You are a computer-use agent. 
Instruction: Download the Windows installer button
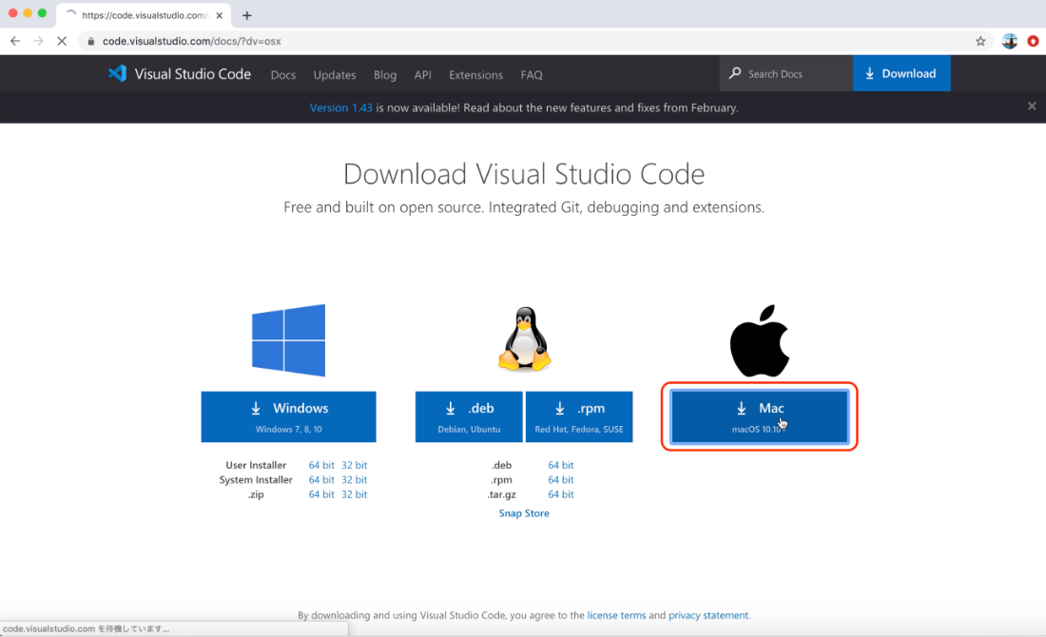pos(288,416)
